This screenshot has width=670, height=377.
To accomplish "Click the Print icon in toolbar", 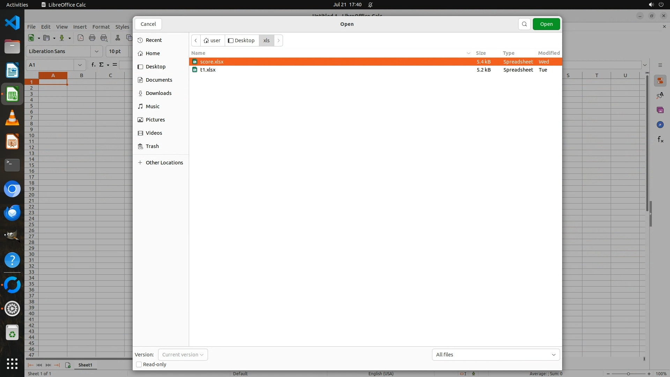I will [x=92, y=38].
